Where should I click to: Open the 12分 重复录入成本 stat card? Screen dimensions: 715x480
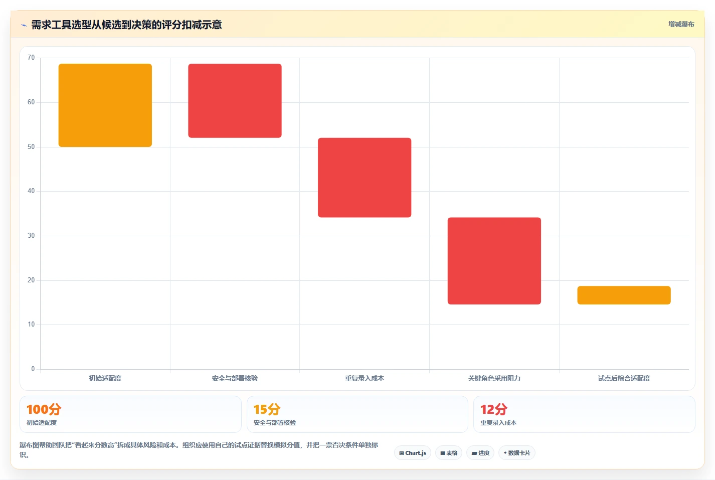click(584, 414)
